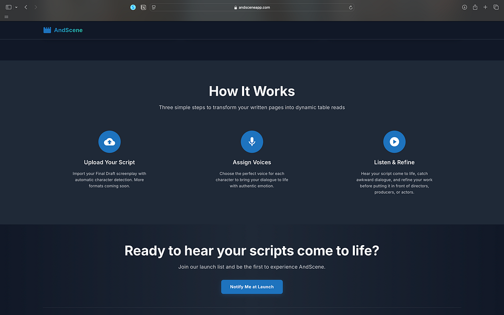This screenshot has width=504, height=315.
Task: Click the Listen & Refine play icon
Action: (x=394, y=142)
